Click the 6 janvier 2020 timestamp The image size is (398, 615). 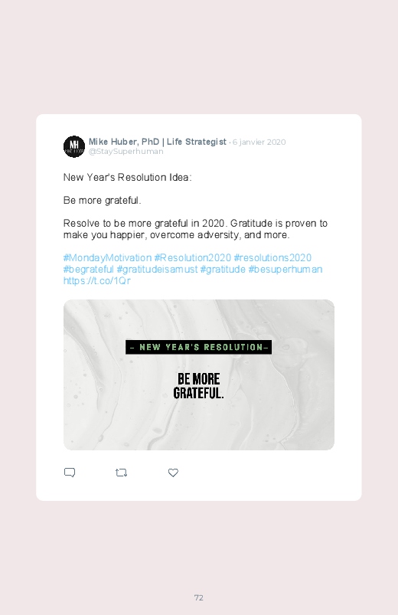pos(259,142)
